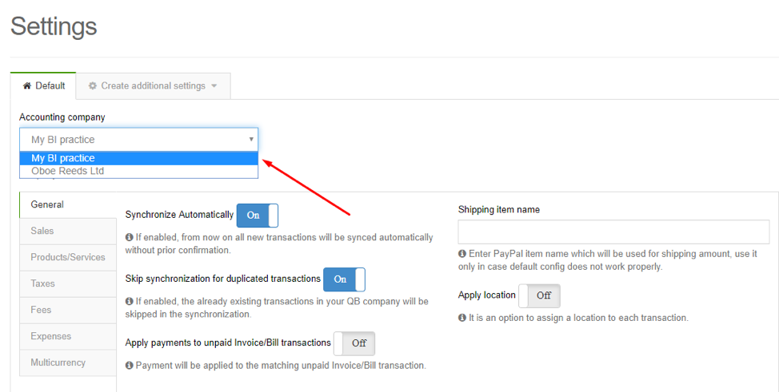Click the home icon on Default tab
Viewport: 779px width, 392px height.
(27, 86)
